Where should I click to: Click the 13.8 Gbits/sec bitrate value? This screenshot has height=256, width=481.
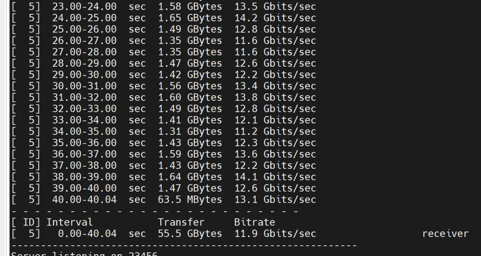coord(275,98)
